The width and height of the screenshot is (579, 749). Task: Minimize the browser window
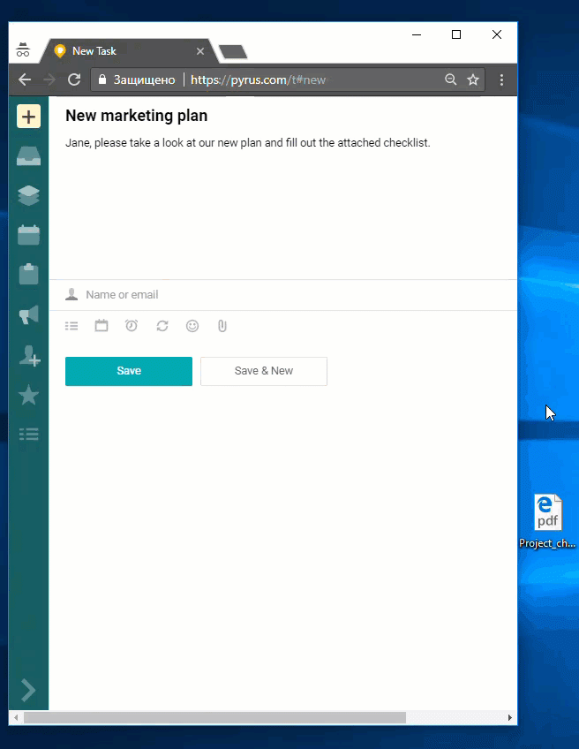click(x=417, y=34)
